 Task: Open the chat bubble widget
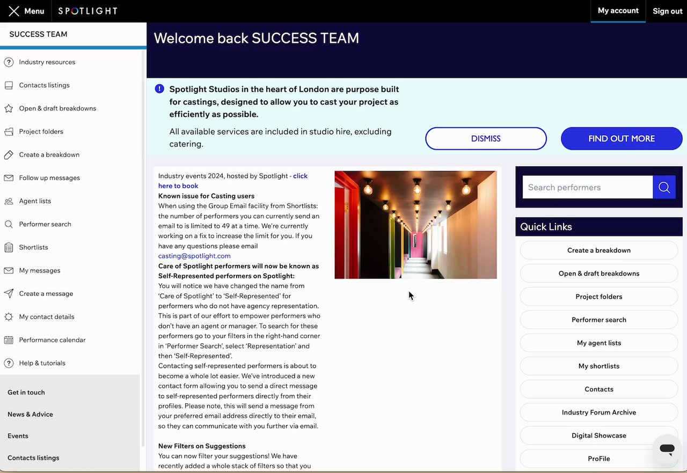coord(667,449)
